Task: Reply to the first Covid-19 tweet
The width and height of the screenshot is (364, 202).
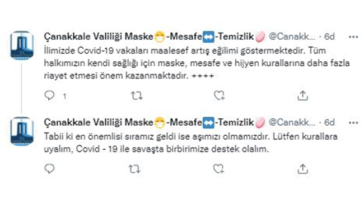Action: pyautogui.click(x=49, y=95)
